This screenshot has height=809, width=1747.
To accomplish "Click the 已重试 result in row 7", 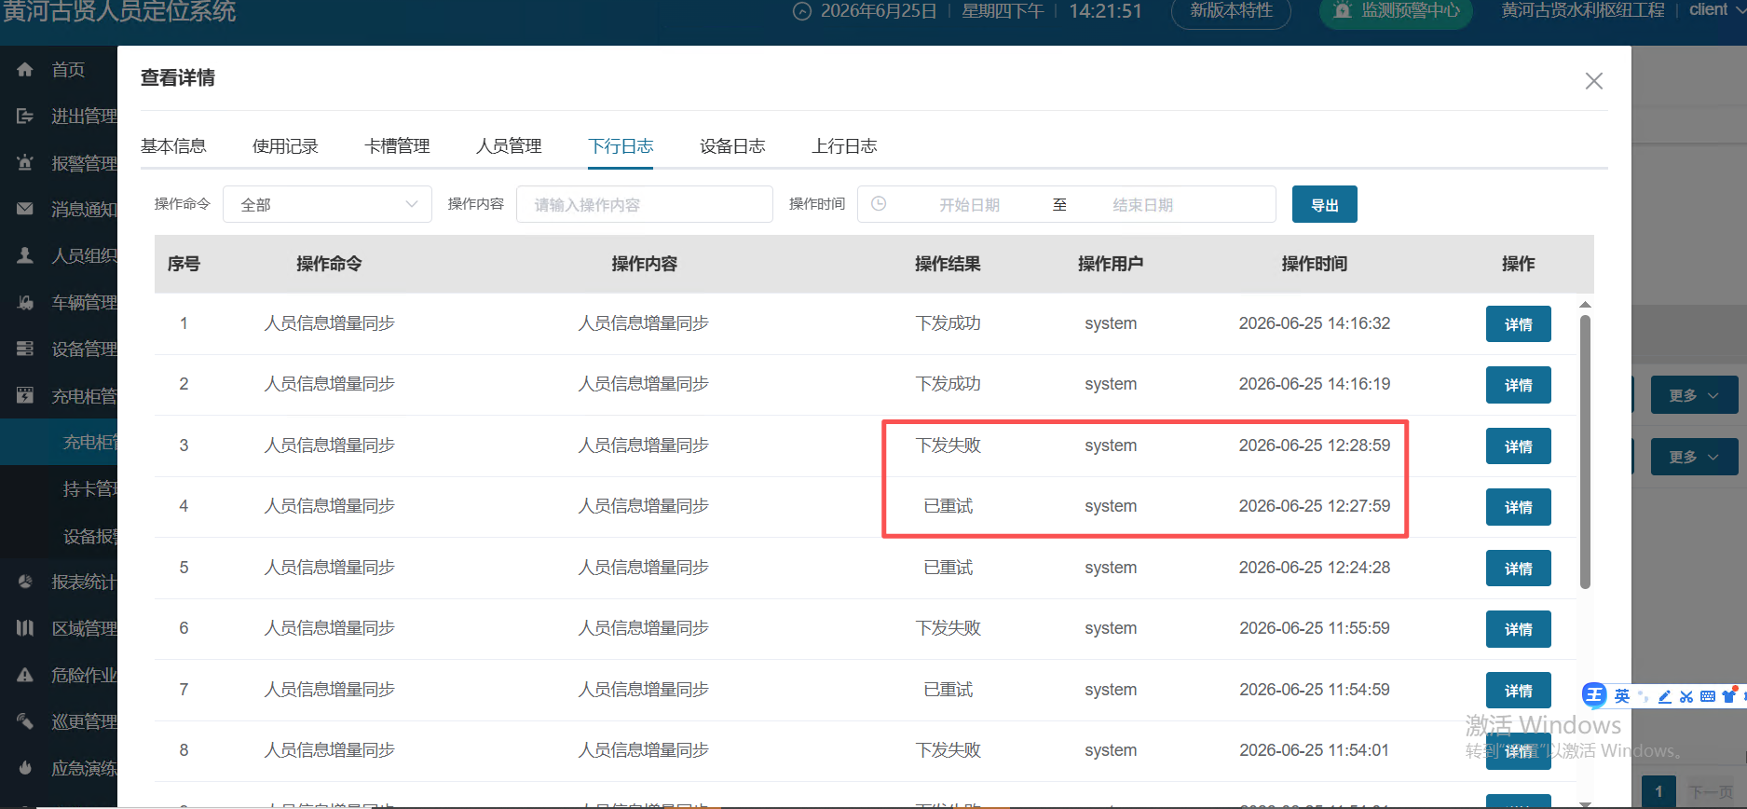I will tap(948, 690).
